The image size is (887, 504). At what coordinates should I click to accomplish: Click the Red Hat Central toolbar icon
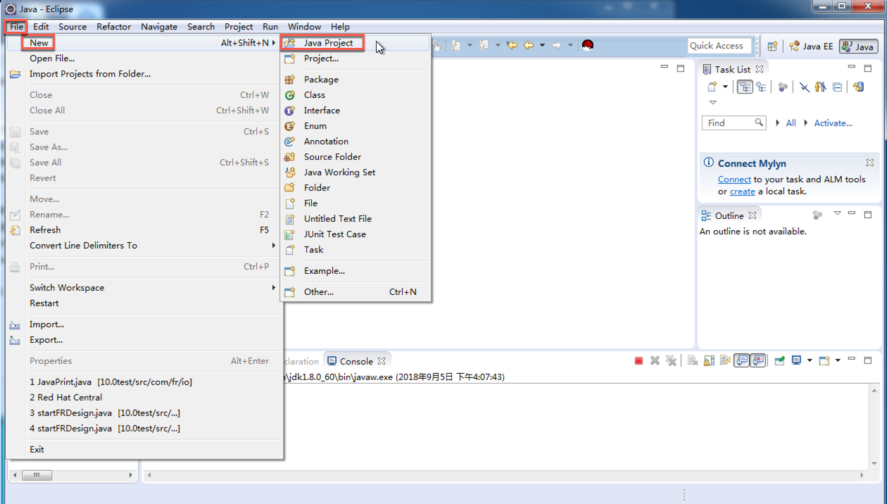click(x=588, y=46)
